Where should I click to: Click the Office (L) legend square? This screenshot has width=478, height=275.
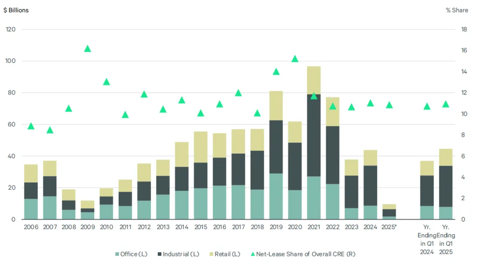(117, 254)
